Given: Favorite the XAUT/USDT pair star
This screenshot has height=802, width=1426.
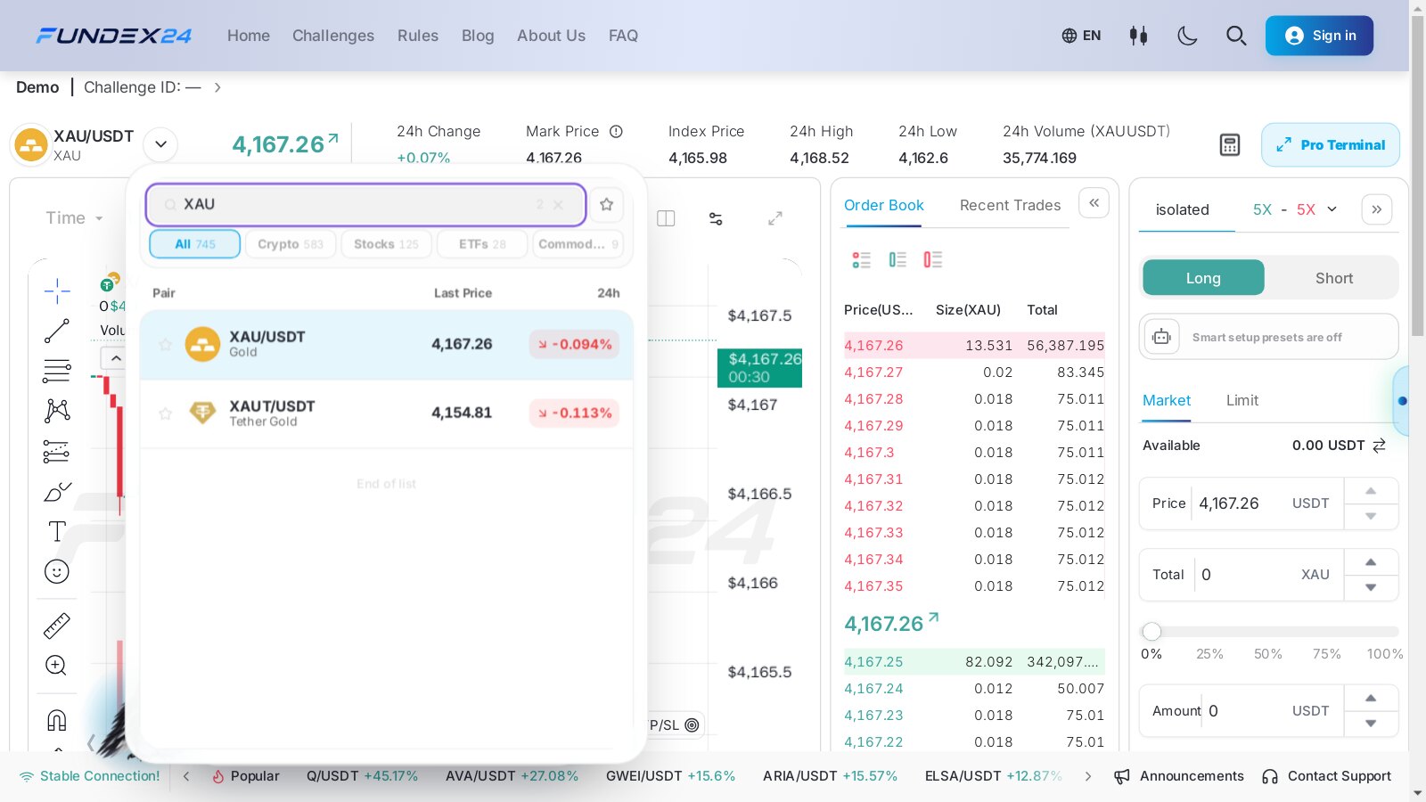Looking at the screenshot, I should 165,413.
